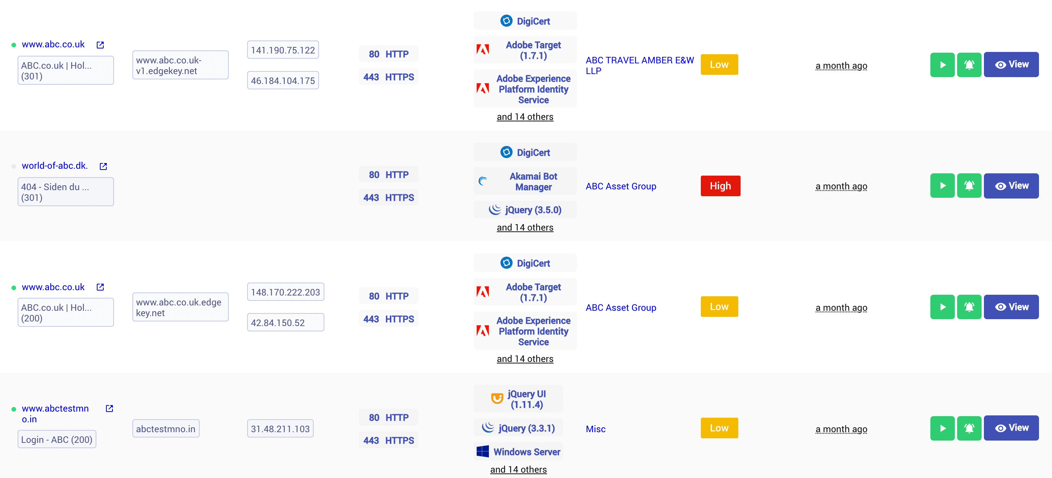Click play button in www.abctestmno.in row
Screen dimensions: 1052x478
pyautogui.click(x=942, y=428)
